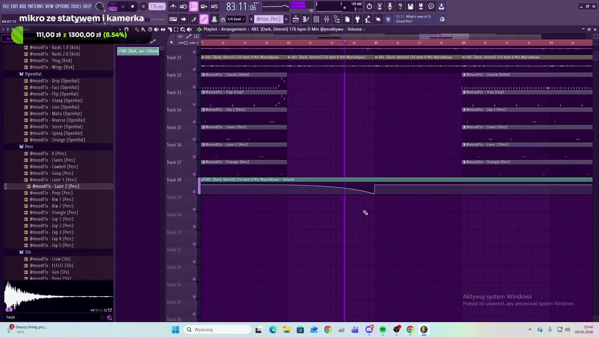
Task: Toggle the playlist snap magnet icon
Action: pos(126,29)
